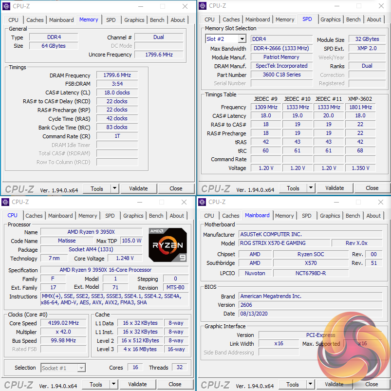391x391 pixels.
Task: Open Memory tab in the CPU window
Action: 88,216
